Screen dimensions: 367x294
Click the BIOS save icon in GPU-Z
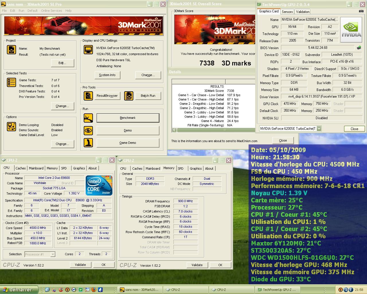click(x=359, y=48)
